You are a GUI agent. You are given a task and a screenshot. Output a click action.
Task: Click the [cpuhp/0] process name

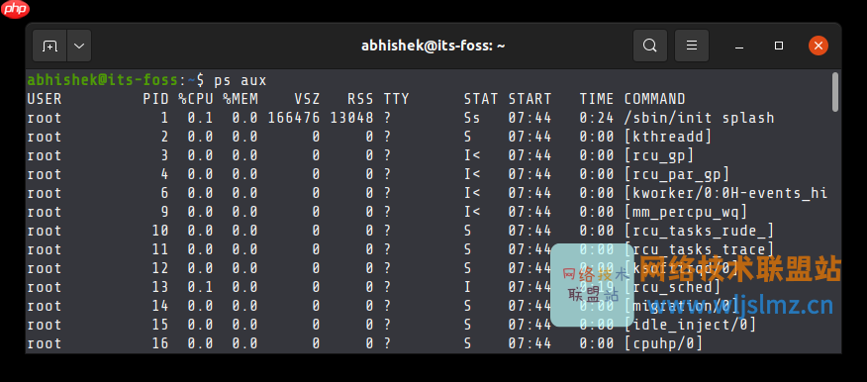663,343
